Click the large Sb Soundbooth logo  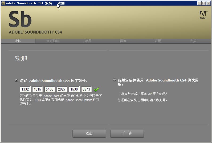[20, 19]
